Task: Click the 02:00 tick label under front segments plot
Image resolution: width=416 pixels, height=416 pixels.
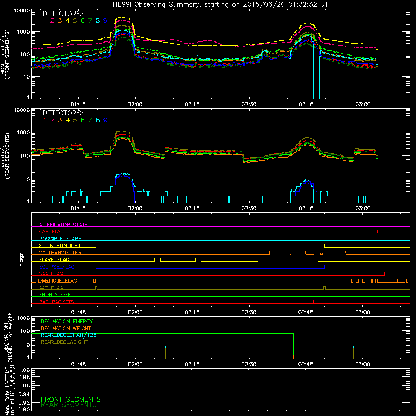Action: pyautogui.click(x=135, y=105)
